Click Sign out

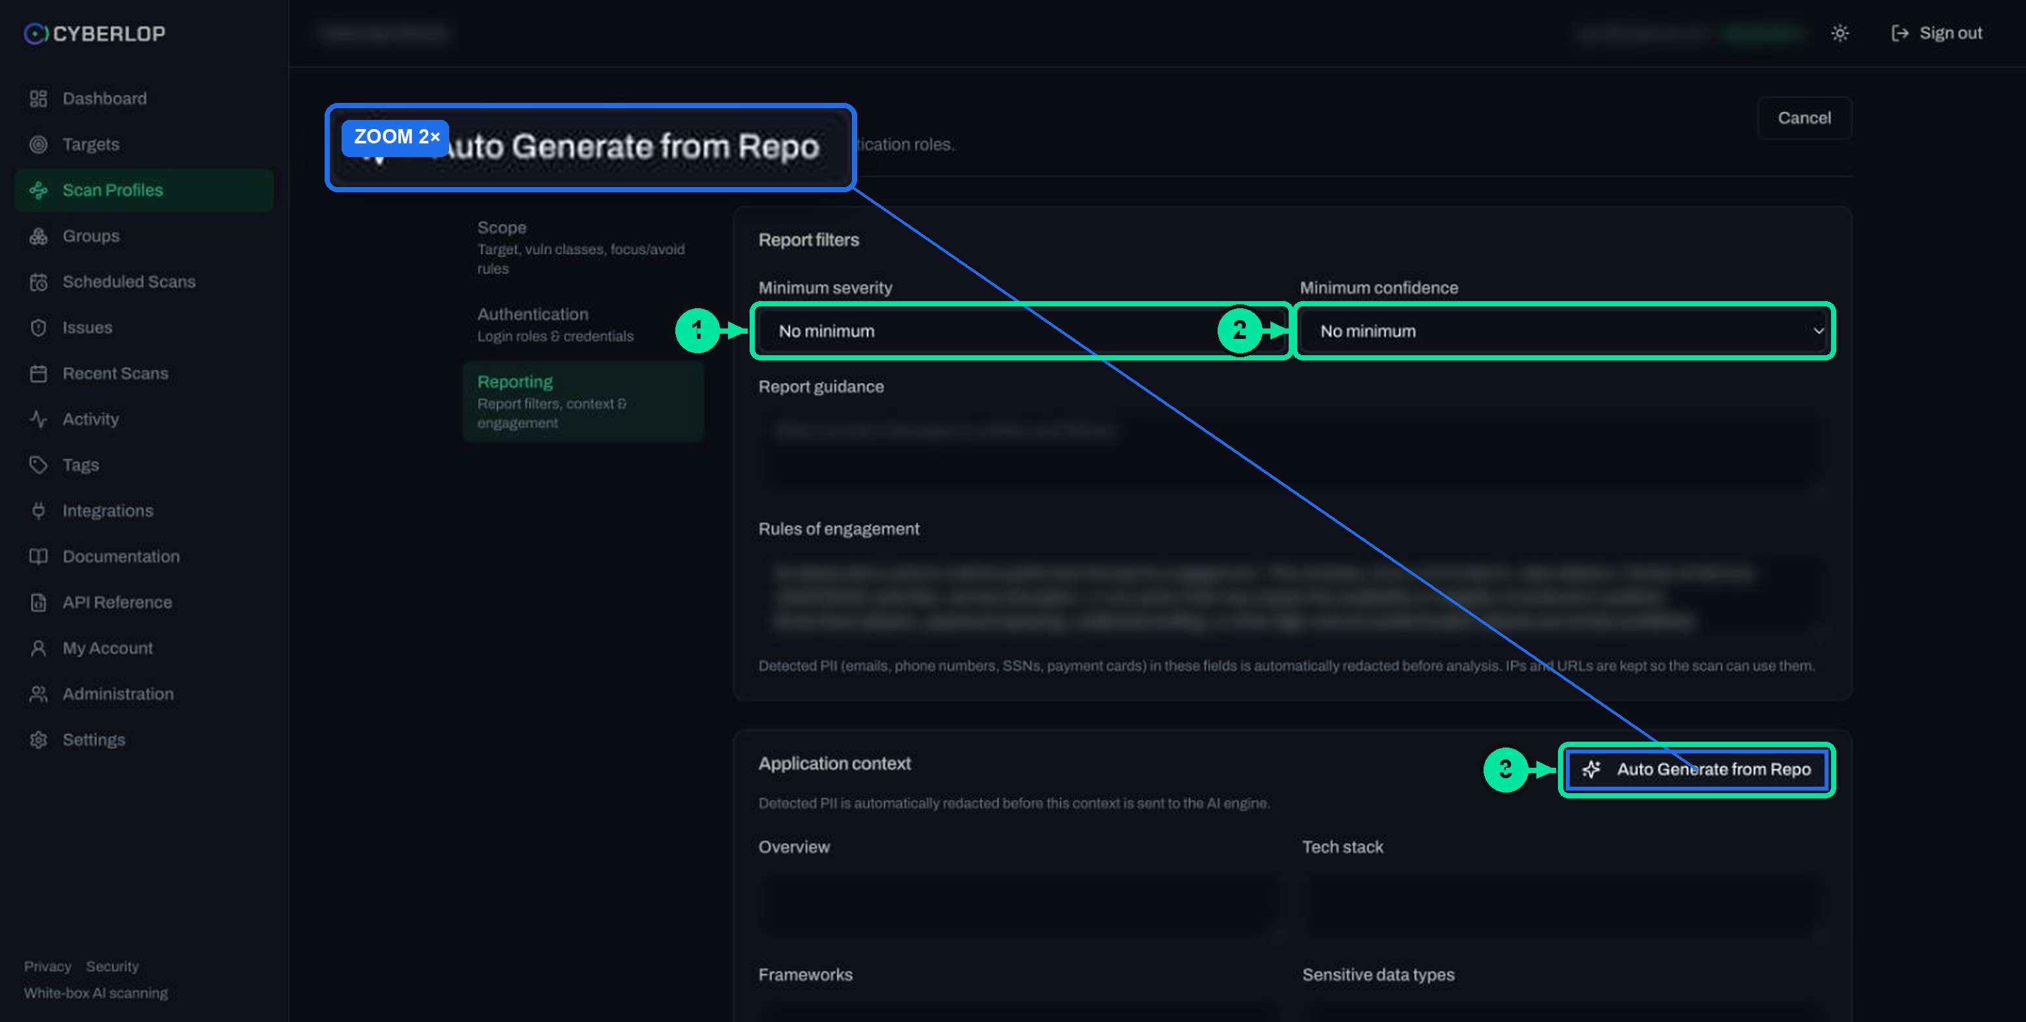pyautogui.click(x=1936, y=33)
